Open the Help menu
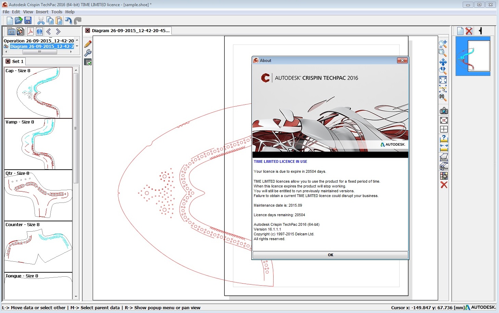Screen dimensions: 499x313 pyautogui.click(x=70, y=12)
